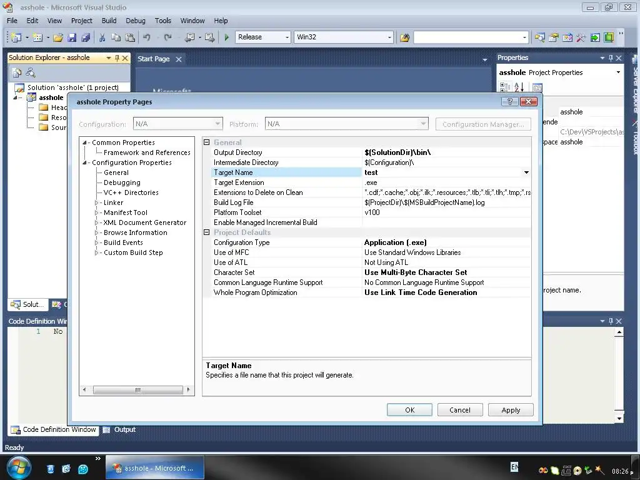This screenshot has height=480, width=640.
Task: Click the tree pane horizontal scrollbar thumb
Action: (138, 390)
